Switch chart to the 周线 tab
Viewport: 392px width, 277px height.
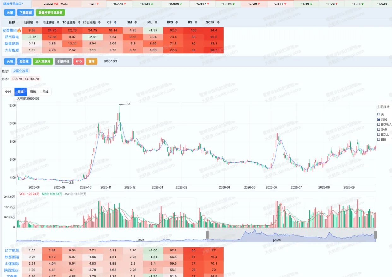33,92
